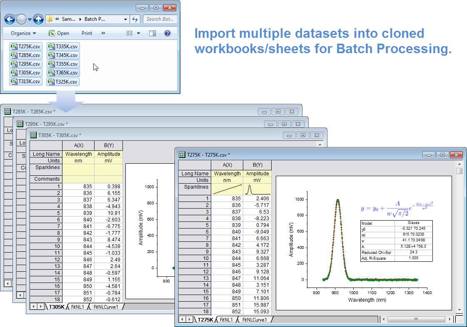Show more toolbar commands via the chevron

103,33
